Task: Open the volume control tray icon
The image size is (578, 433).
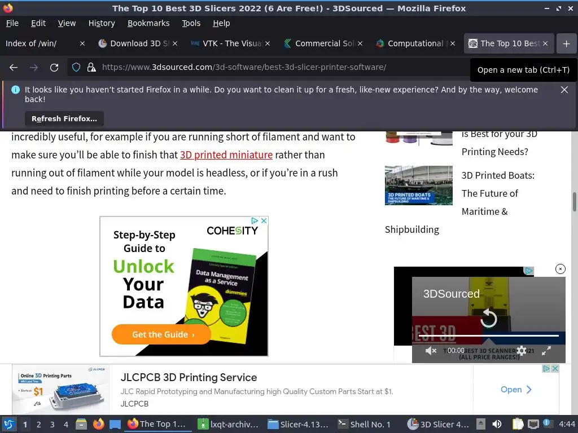Action: click(497, 424)
